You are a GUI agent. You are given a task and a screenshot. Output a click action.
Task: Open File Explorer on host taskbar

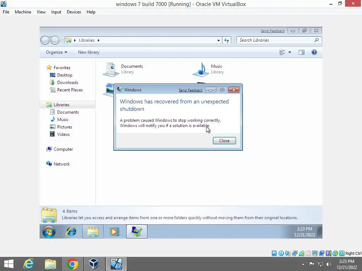[50, 264]
